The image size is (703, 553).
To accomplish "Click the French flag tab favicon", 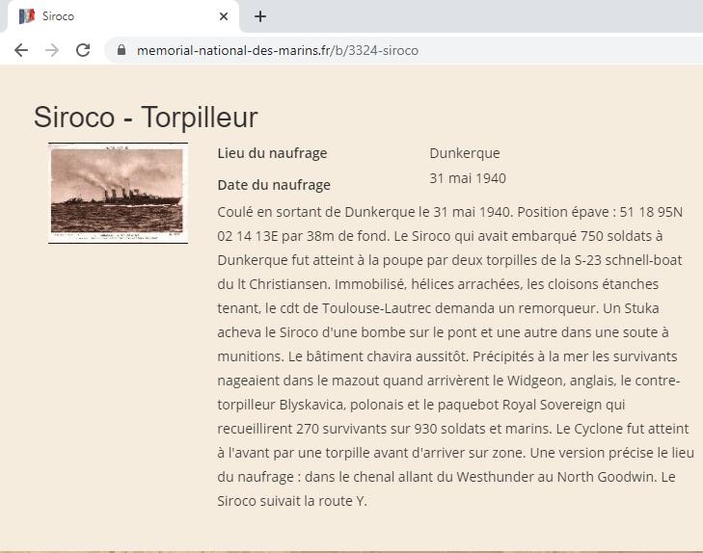I will [27, 16].
